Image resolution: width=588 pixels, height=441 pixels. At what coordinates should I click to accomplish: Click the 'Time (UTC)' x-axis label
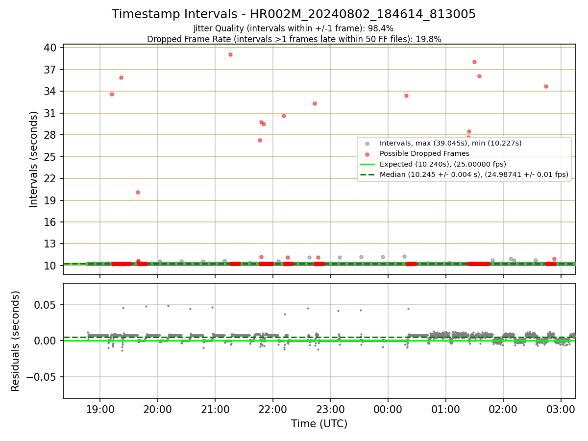[319, 423]
